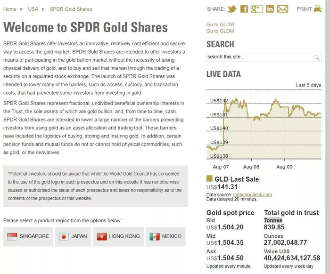The width and height of the screenshot is (330, 274).
Task: Share the page on Twitter
Action: (x=231, y=9)
